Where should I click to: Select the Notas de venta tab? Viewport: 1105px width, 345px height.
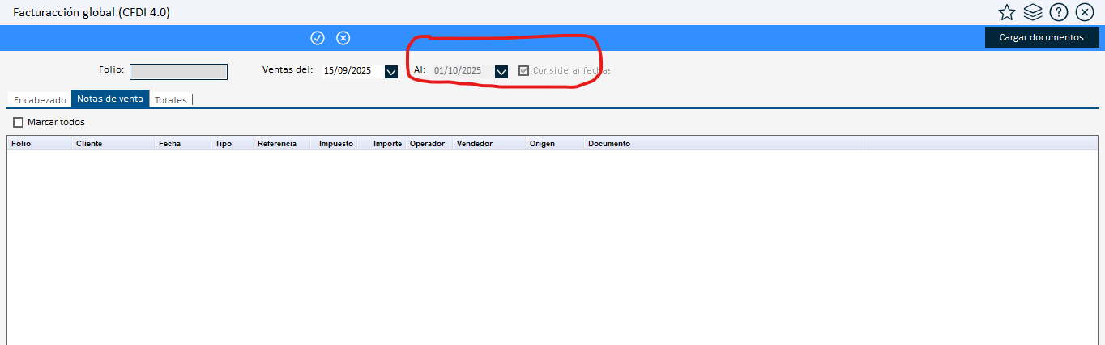(110, 99)
